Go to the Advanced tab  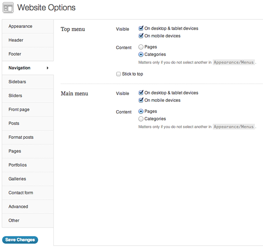point(18,207)
